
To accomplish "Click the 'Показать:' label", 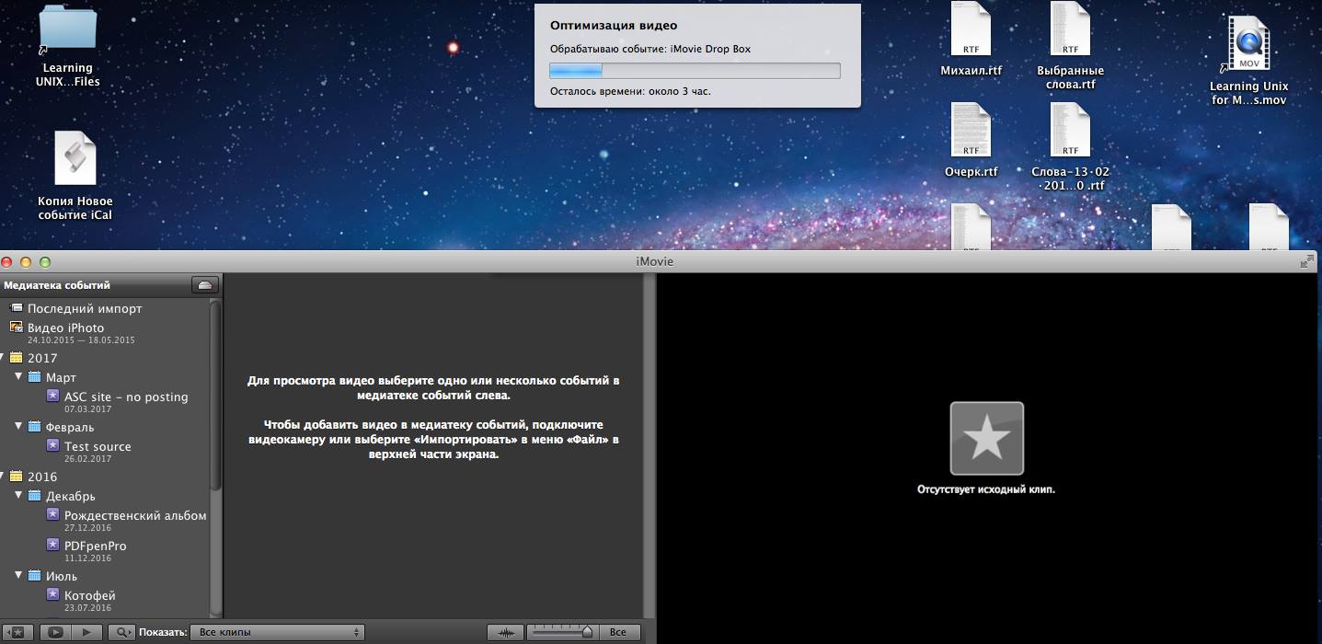I will [164, 632].
